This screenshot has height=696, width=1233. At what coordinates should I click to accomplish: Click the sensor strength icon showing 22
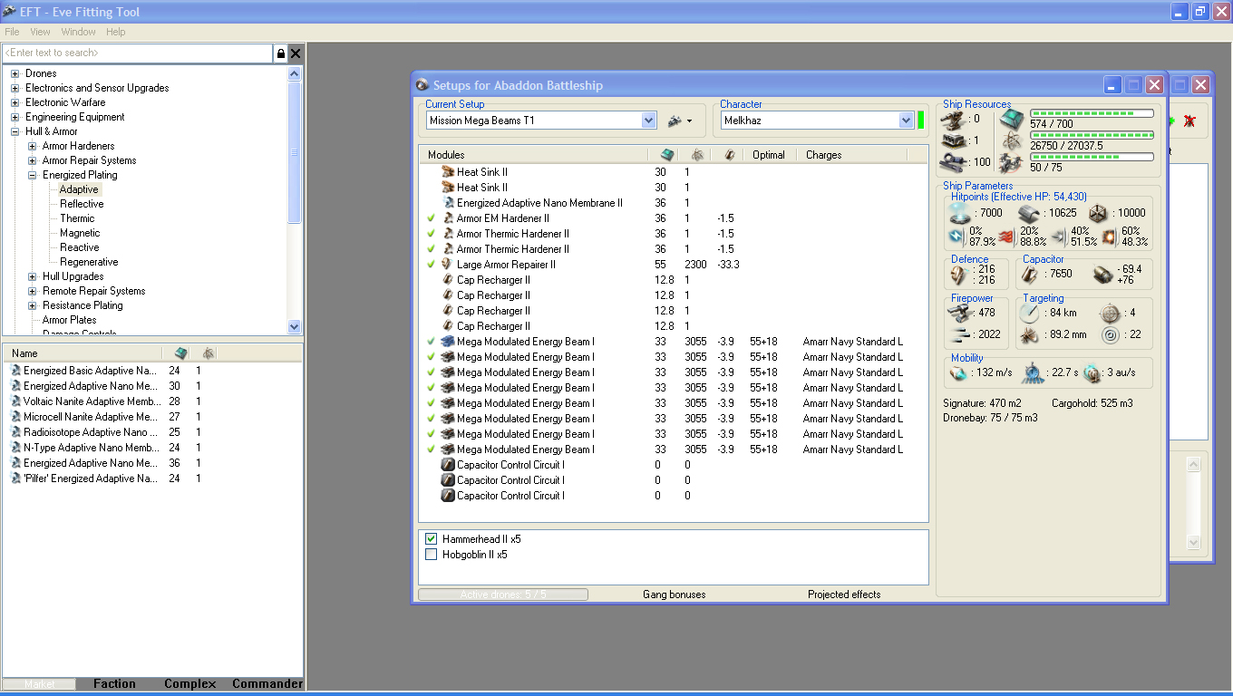pos(1111,335)
